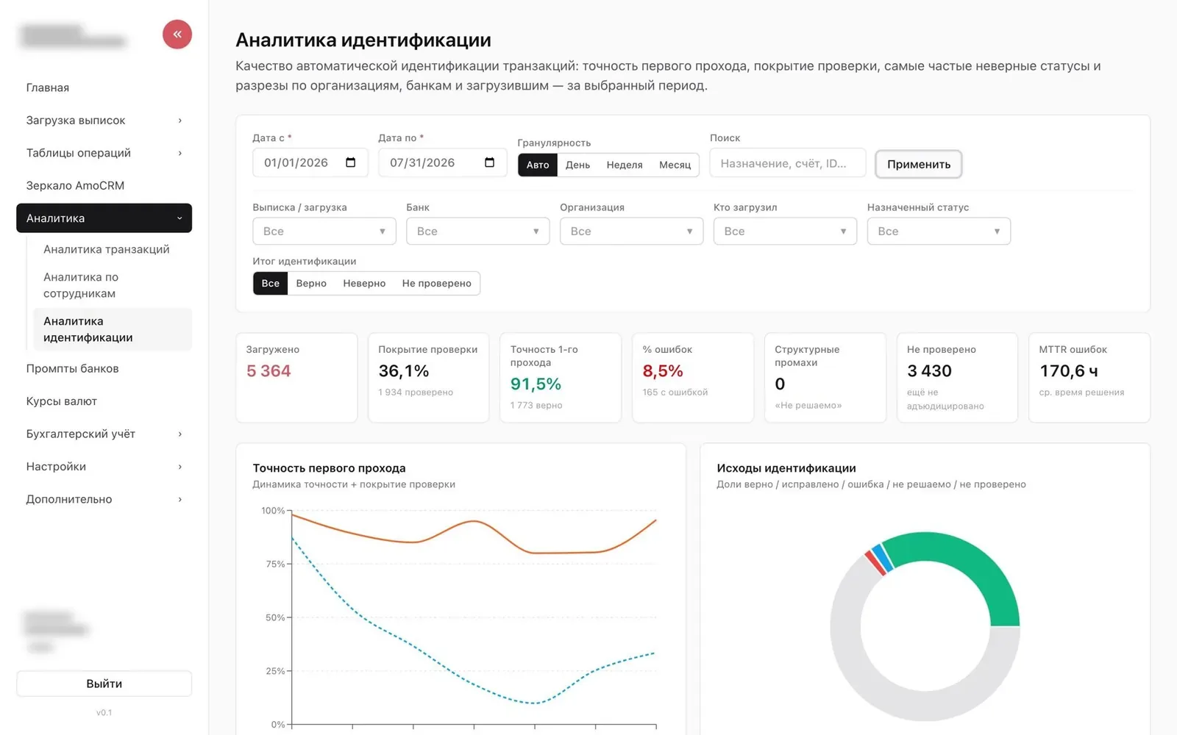Open the «Назначенный статус» dropdown

pos(939,232)
